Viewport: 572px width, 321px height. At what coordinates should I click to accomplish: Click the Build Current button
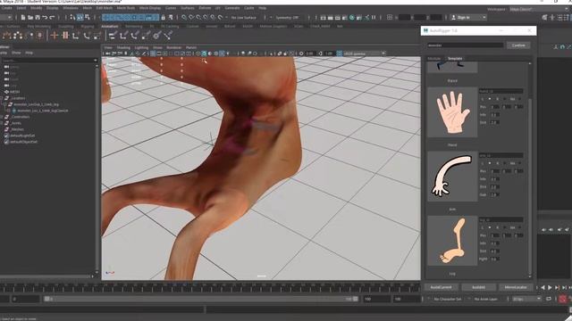(441, 287)
